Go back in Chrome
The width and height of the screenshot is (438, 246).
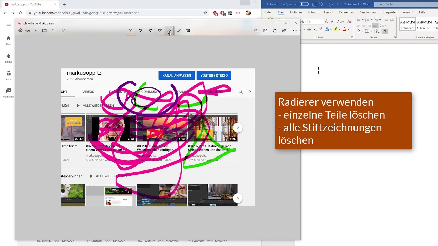coord(5,13)
